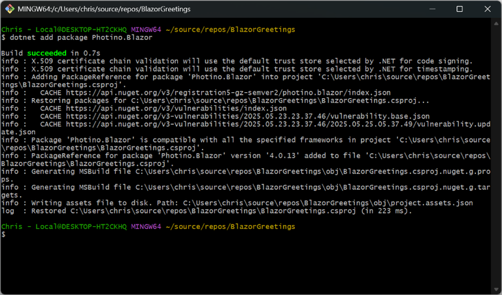Maximize the MINGW64 terminal window
This screenshot has width=502, height=295.
coord(460,9)
